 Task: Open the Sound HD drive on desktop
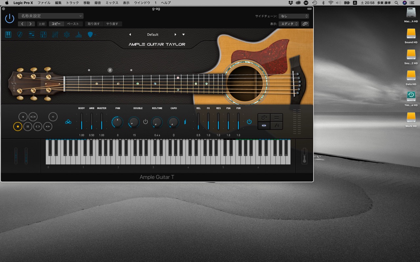pos(411,36)
